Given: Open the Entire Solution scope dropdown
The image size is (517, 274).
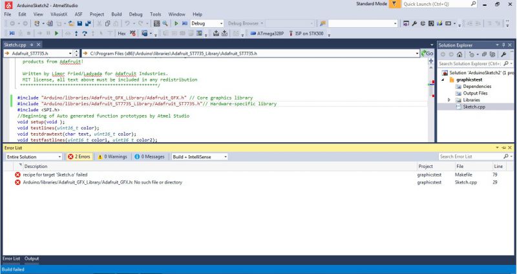Looking at the screenshot, I should tap(59, 157).
